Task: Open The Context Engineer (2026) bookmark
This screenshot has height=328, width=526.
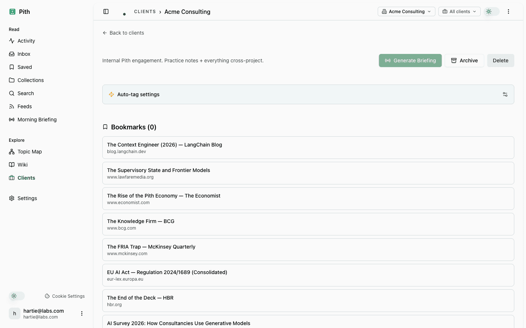Action: 308,148
